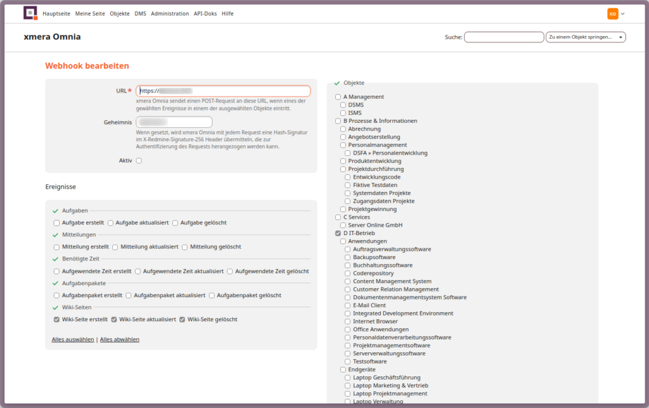Check the Angebotserstellung object
Viewport: 649px width, 408px height.
(x=343, y=137)
